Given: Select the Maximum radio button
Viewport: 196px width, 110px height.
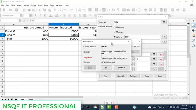Looking at the screenshot, I should [x=115, y=27].
